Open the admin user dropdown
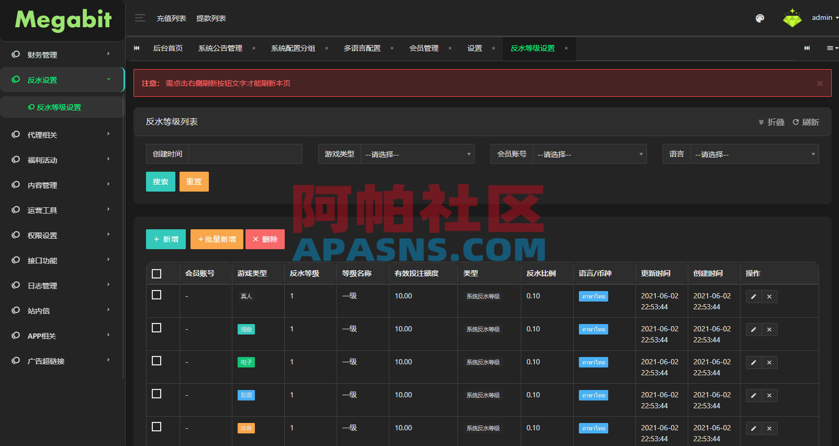 point(825,18)
